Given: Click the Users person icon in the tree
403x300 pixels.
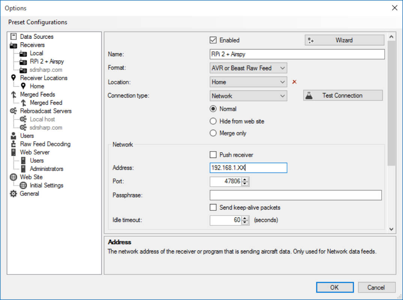Looking at the screenshot, I should coord(14,136).
